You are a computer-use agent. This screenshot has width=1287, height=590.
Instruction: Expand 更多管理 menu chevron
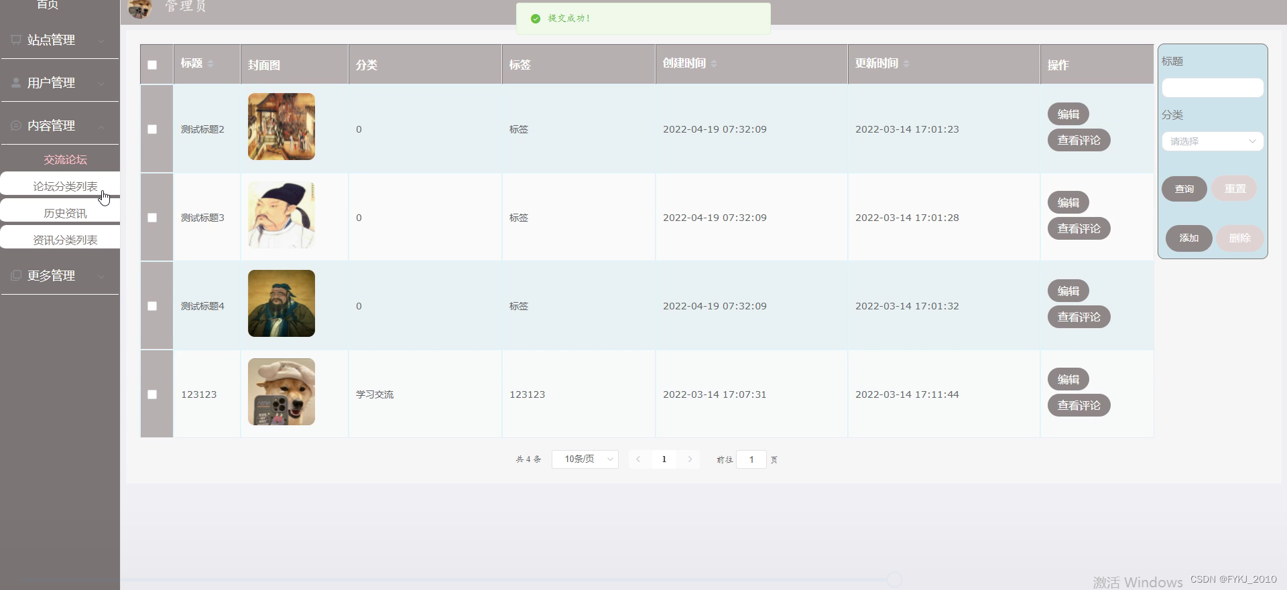(x=101, y=277)
